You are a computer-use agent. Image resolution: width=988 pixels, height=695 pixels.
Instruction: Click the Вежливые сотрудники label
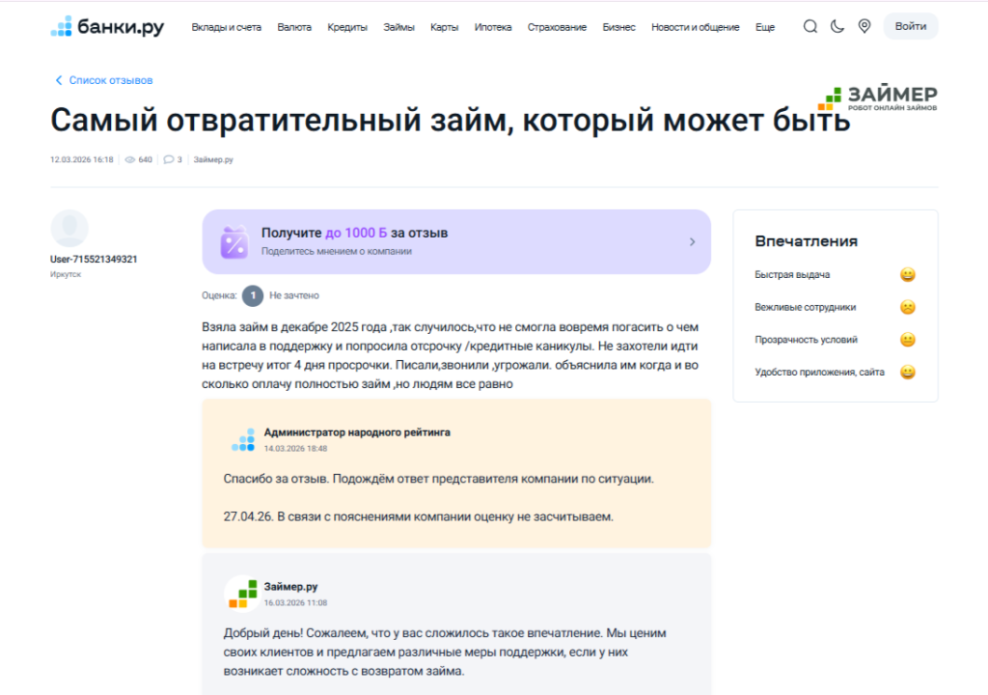pos(806,307)
